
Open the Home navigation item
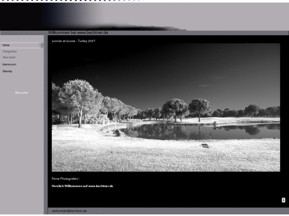pyautogui.click(x=21, y=45)
